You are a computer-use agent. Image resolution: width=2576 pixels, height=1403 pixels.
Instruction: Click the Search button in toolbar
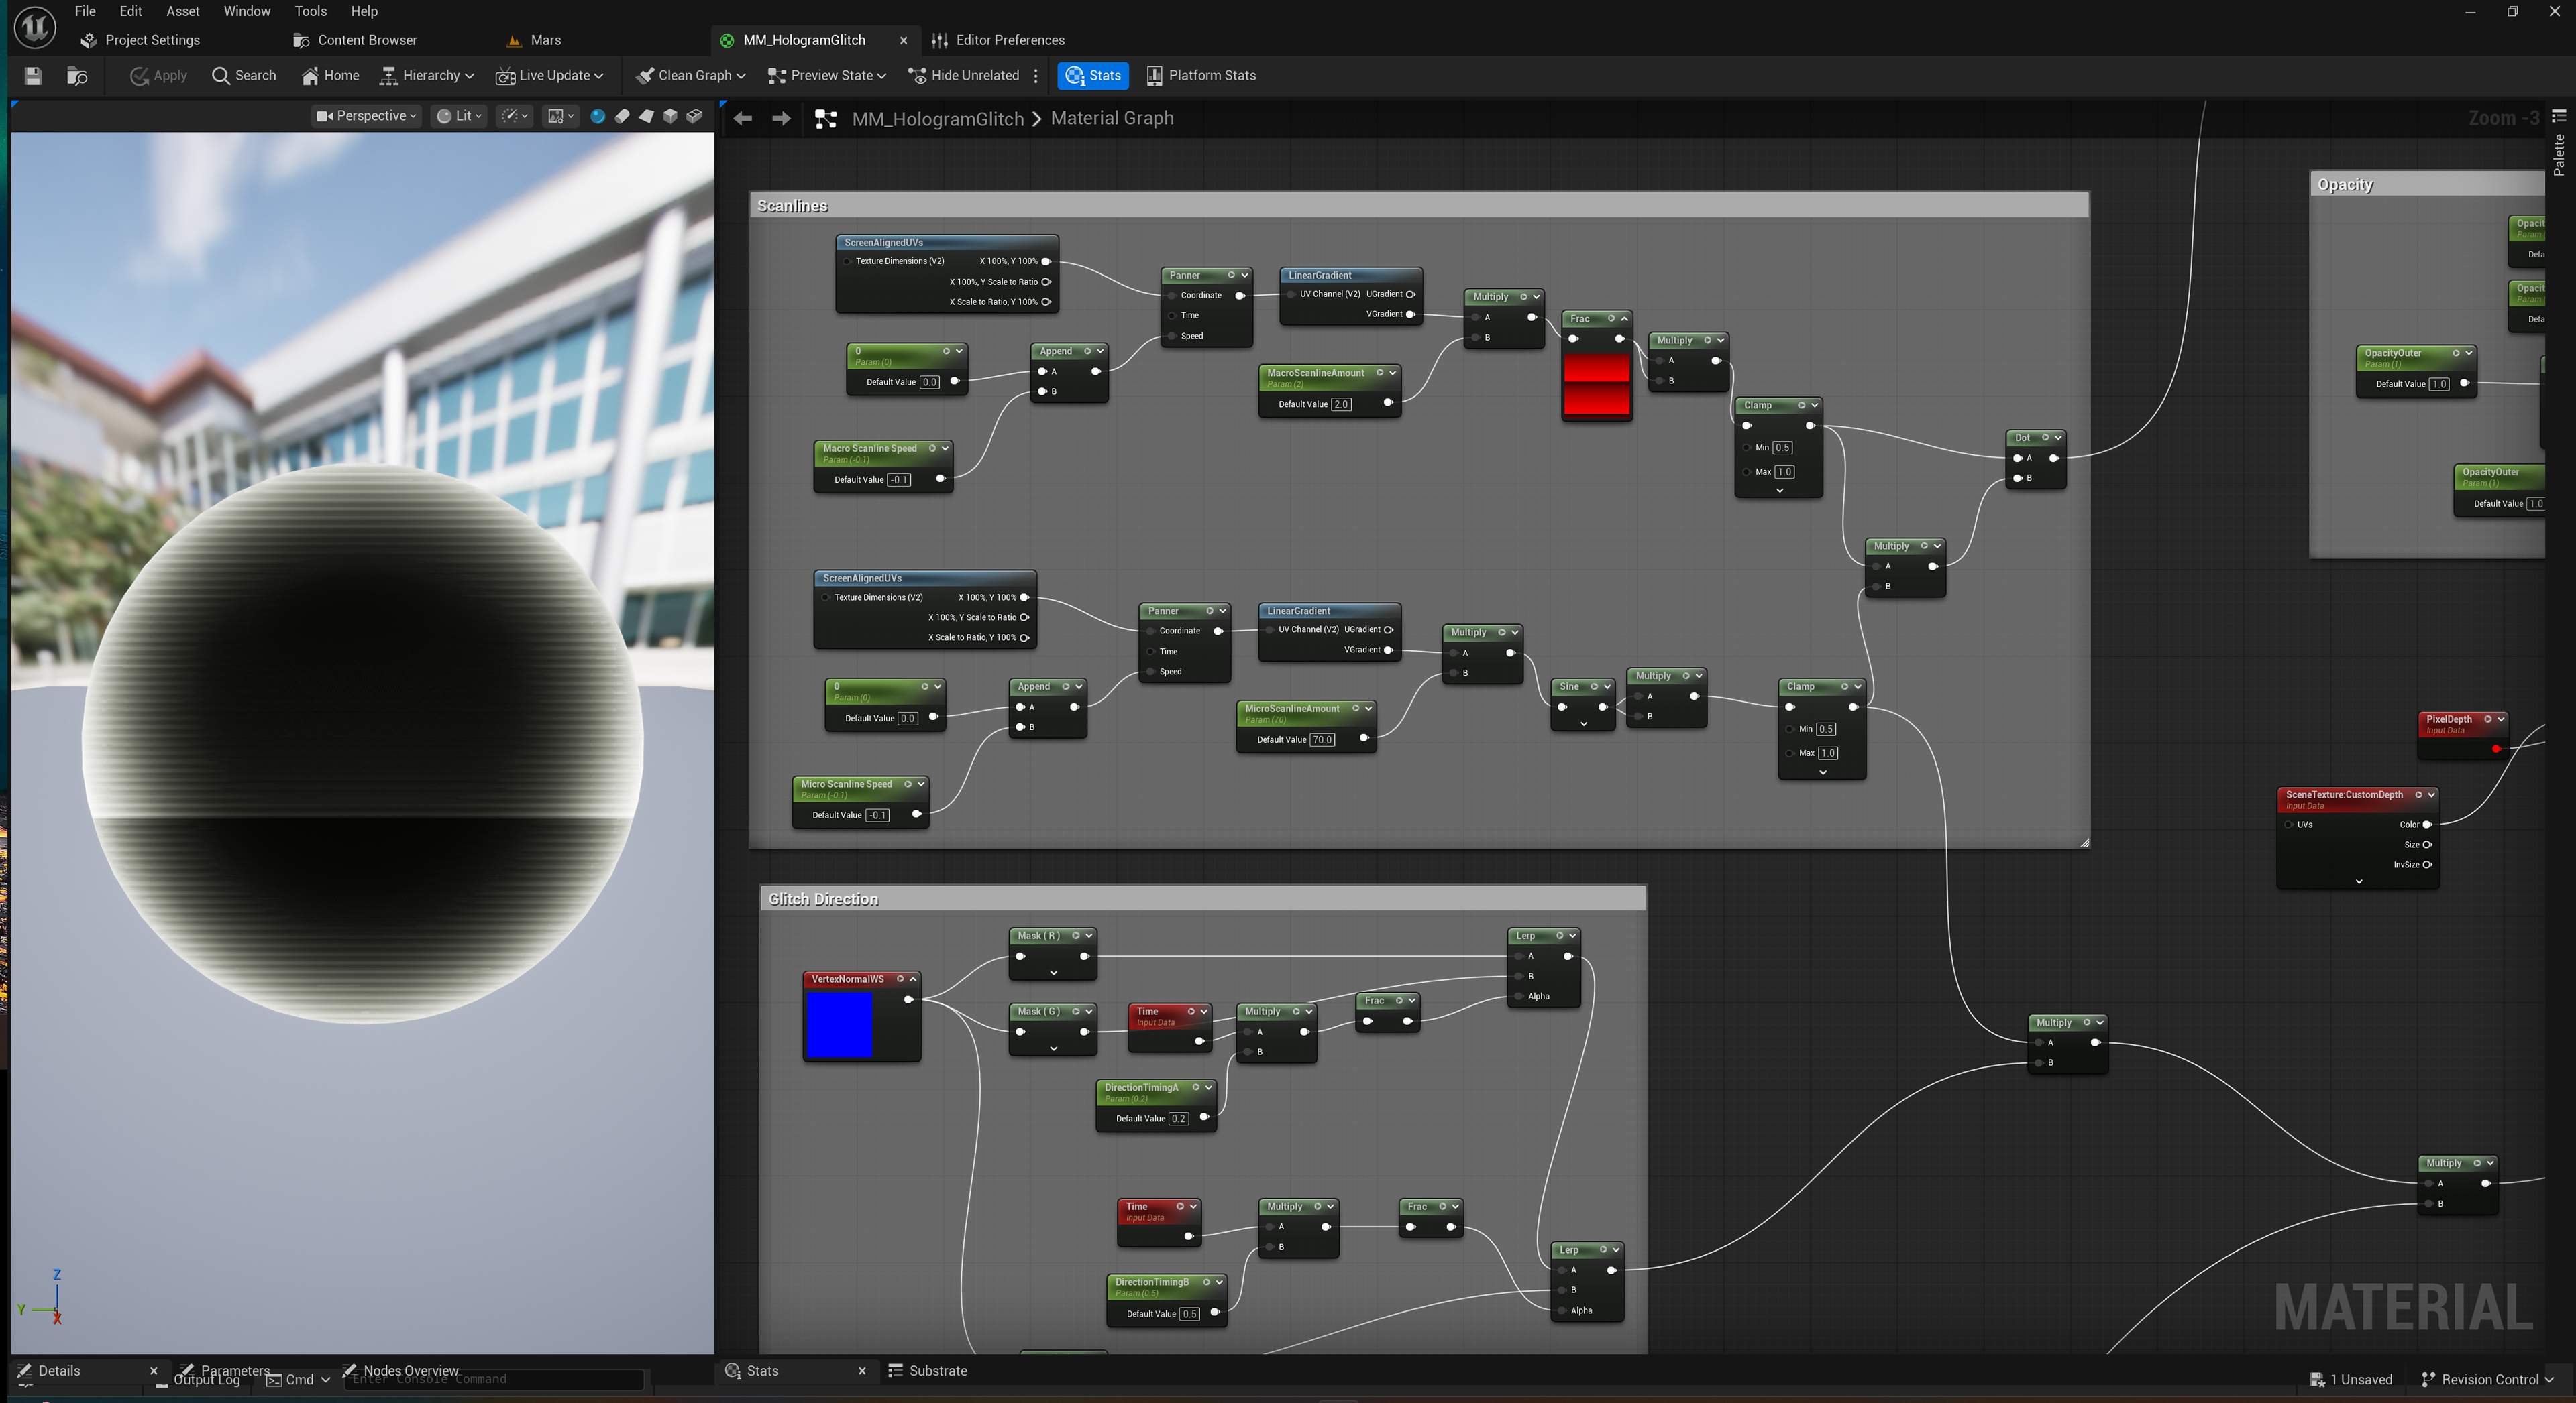pyautogui.click(x=244, y=76)
